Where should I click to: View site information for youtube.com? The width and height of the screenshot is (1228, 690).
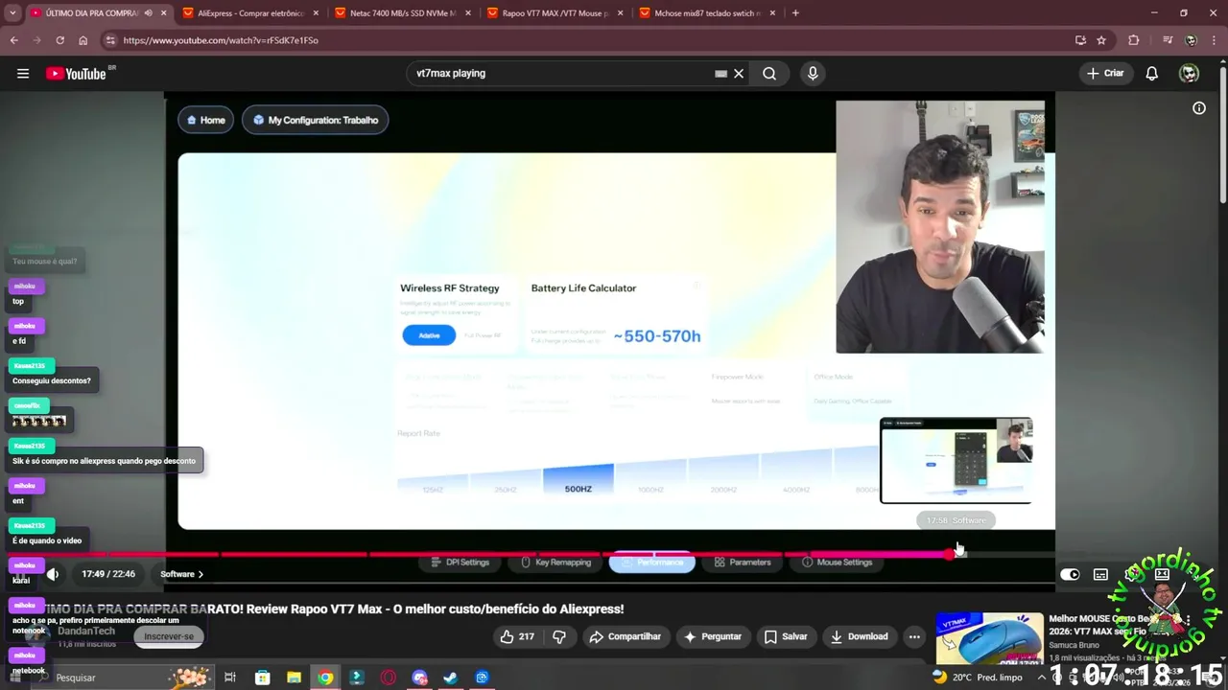click(110, 40)
